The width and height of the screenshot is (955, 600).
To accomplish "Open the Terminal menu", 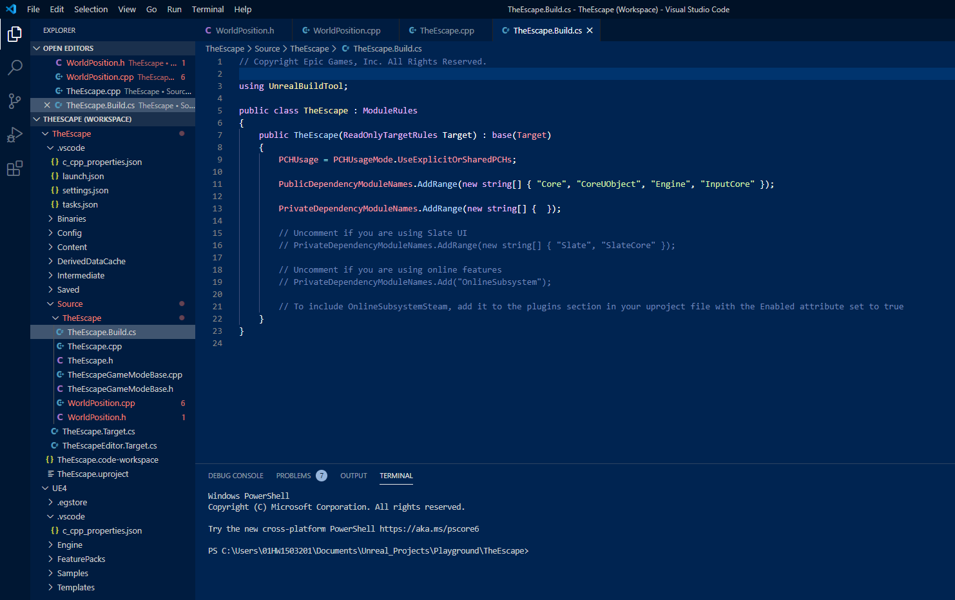I will (x=207, y=9).
